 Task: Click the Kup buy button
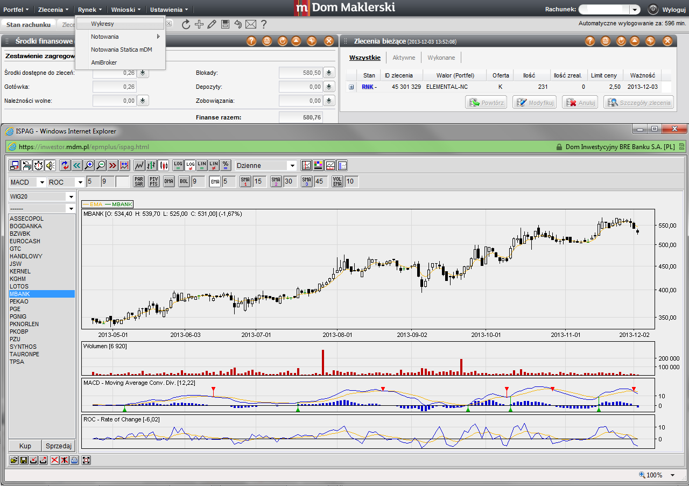25,446
